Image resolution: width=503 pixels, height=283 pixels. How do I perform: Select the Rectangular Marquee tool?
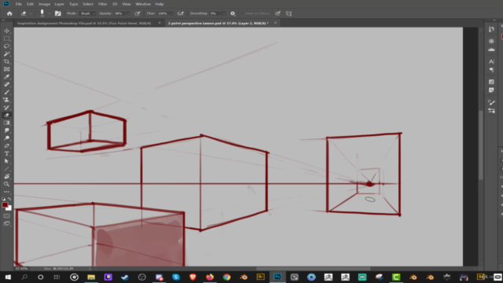(x=6, y=39)
